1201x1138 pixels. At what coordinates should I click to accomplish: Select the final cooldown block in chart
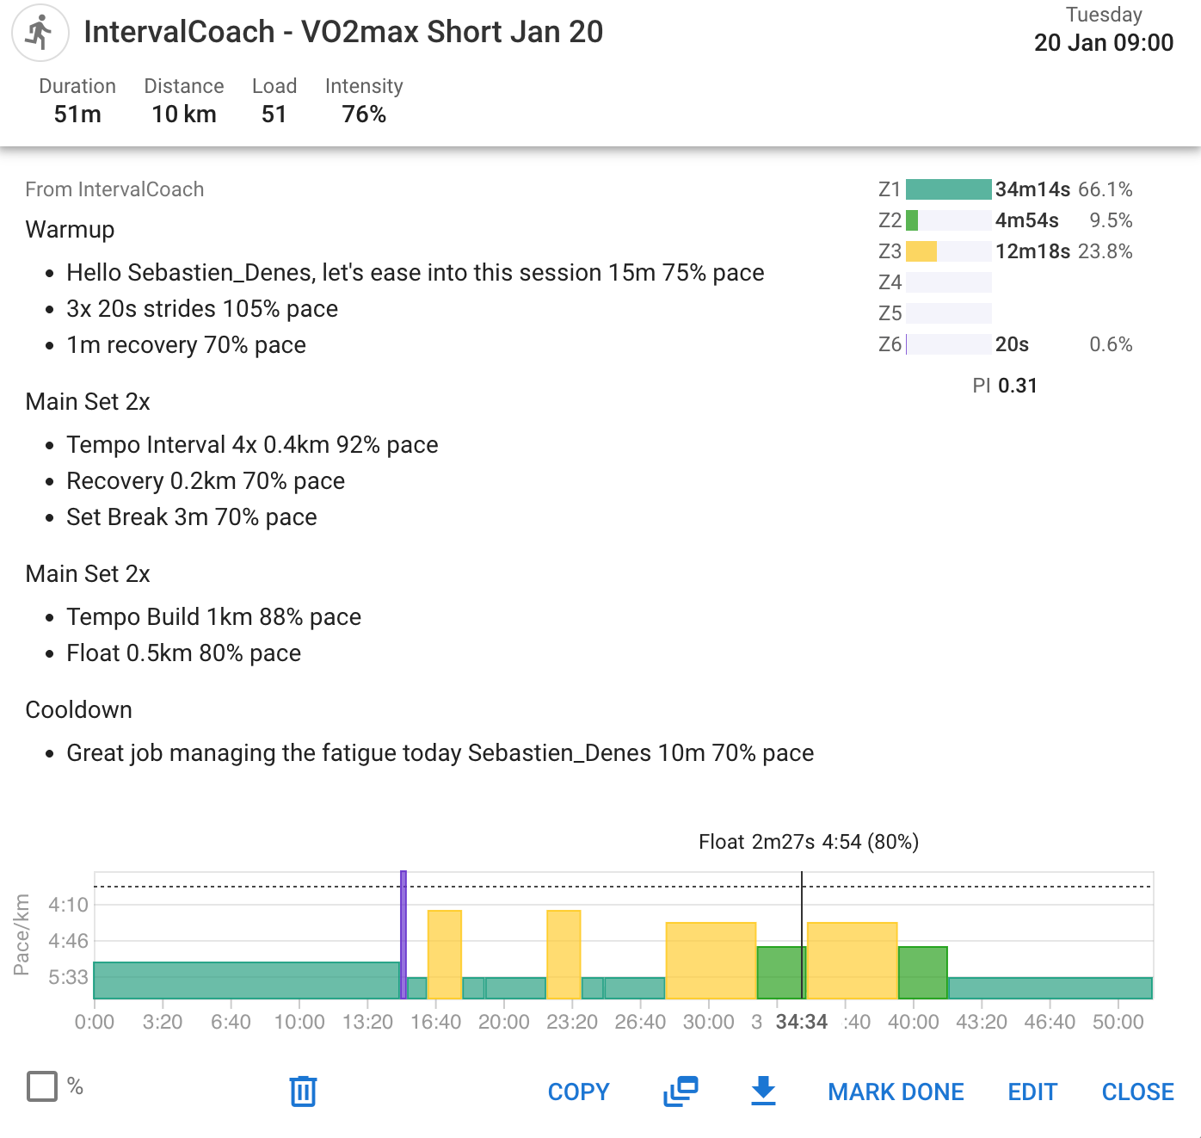(x=1050, y=987)
